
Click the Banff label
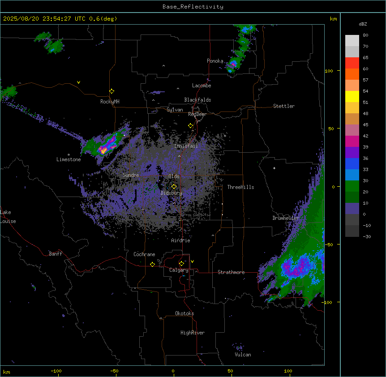tap(56, 254)
